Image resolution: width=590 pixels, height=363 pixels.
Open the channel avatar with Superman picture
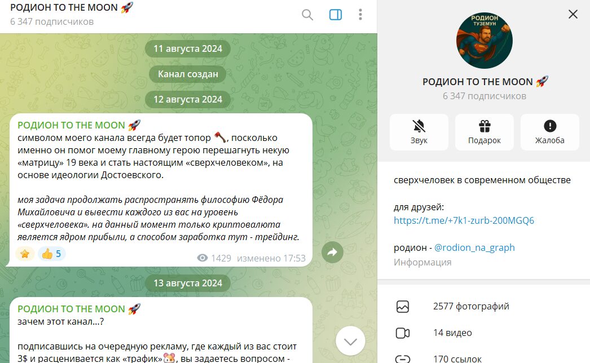click(485, 40)
